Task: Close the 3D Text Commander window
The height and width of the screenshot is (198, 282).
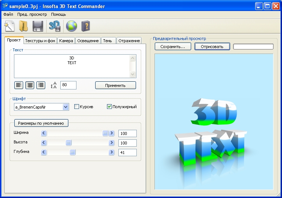Action: 276,6
